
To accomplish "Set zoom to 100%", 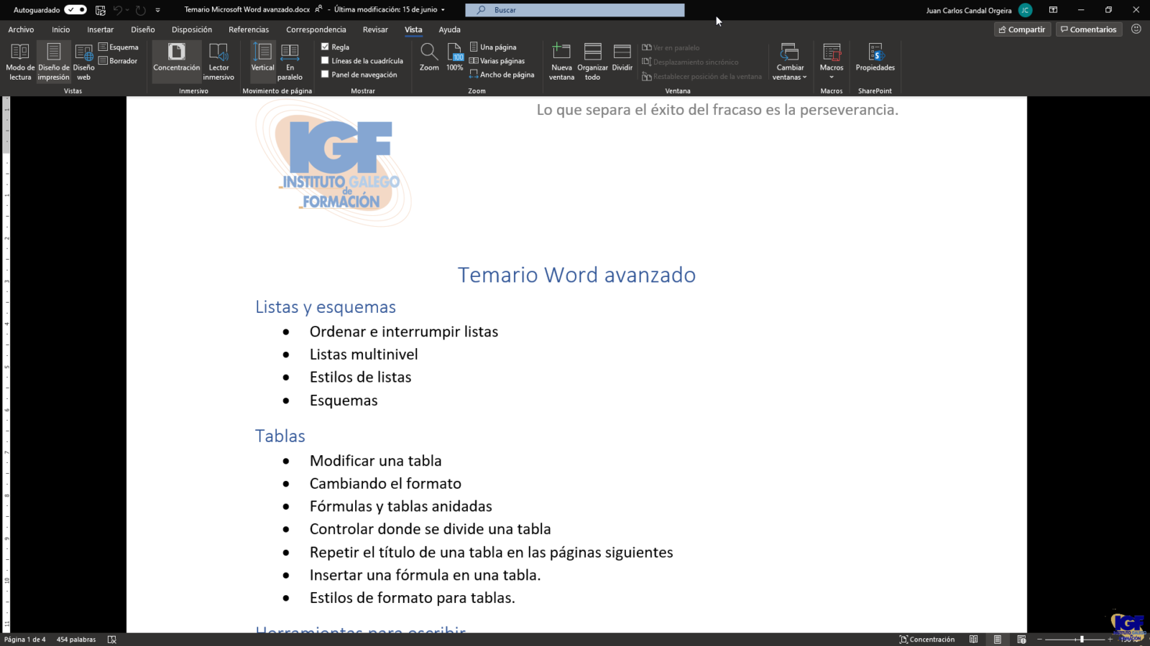I will [x=455, y=57].
